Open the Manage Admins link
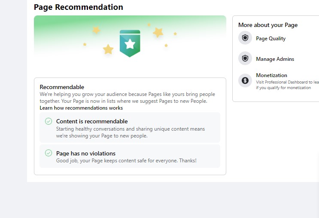 [x=275, y=59]
